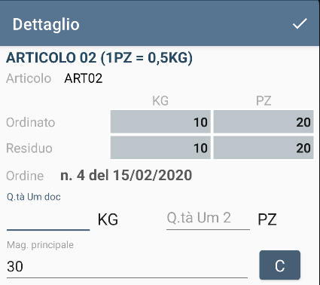Viewport: 320px width, 285px height.
Task: Click the KG unit label beside quantity field
Action: click(108, 219)
